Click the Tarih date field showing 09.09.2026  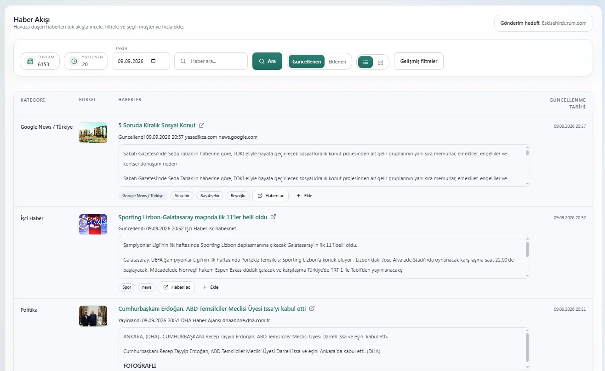(141, 61)
